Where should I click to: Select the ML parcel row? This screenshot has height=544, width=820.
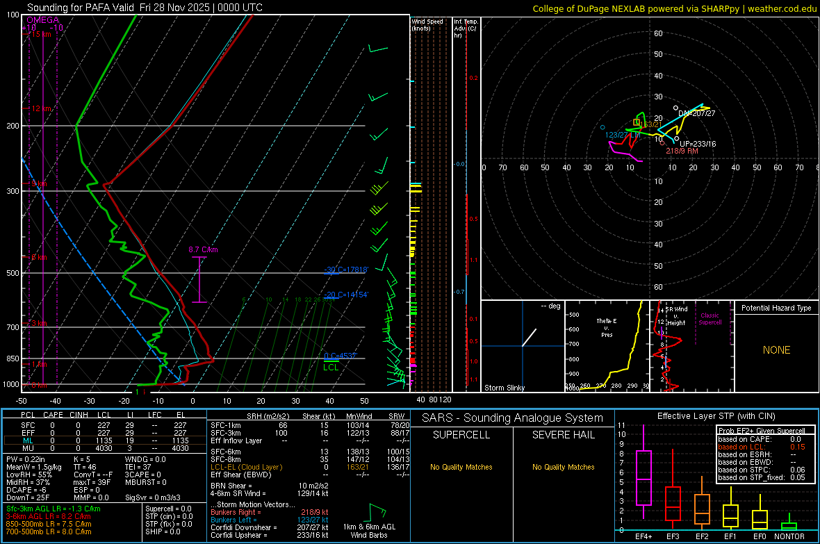[104, 440]
